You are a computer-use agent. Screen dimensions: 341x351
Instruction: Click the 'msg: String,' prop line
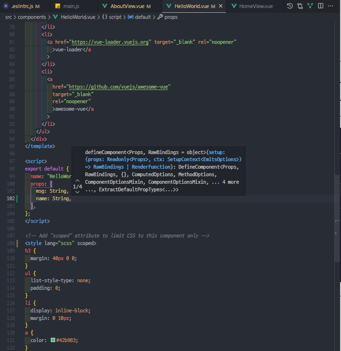point(52,191)
